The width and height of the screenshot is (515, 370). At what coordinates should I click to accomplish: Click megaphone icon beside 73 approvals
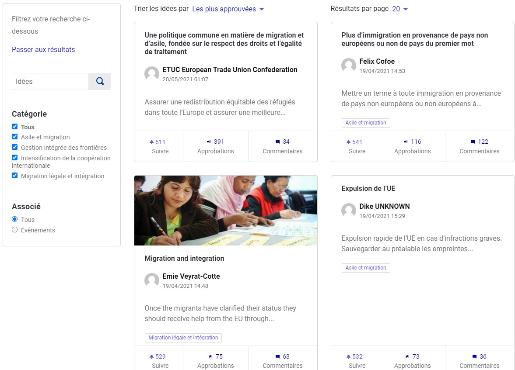coord(407,356)
